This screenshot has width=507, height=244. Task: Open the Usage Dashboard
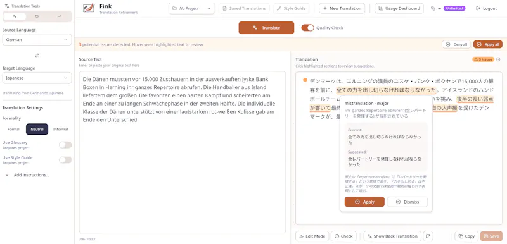click(399, 8)
